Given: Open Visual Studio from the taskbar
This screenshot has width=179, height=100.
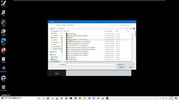Looking at the screenshot, I should [x=57, y=98].
